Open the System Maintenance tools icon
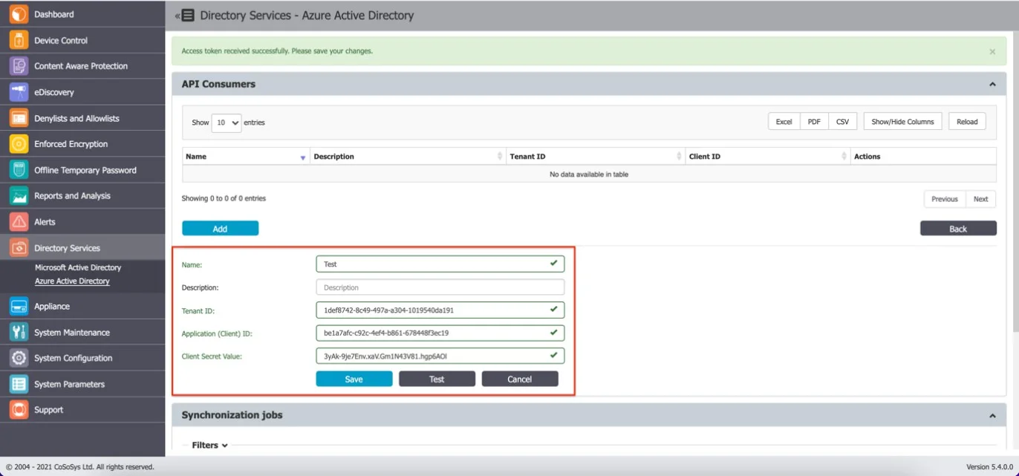The height and width of the screenshot is (476, 1019). pyautogui.click(x=19, y=332)
